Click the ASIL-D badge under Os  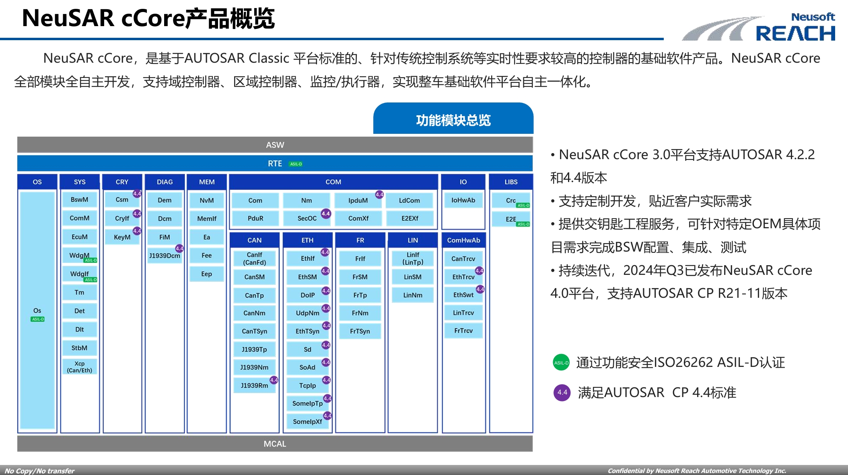pyautogui.click(x=37, y=319)
